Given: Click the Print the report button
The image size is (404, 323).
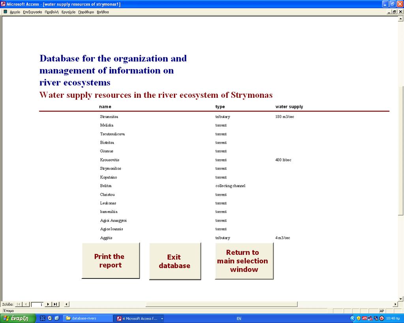Looking at the screenshot, I should (111, 261).
